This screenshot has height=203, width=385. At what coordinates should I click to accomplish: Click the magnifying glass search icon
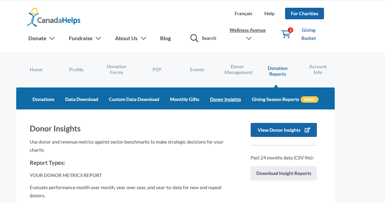point(194,38)
